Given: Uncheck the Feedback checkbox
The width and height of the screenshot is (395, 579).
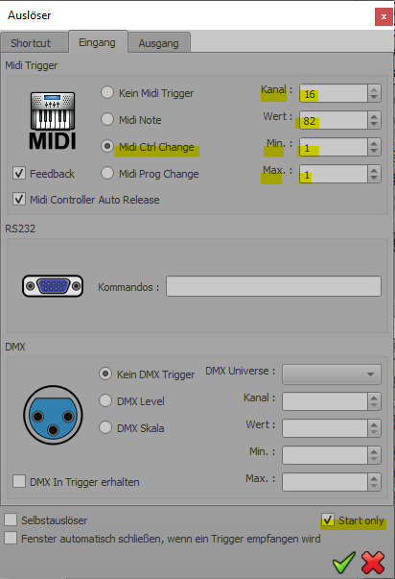Looking at the screenshot, I should click(19, 173).
